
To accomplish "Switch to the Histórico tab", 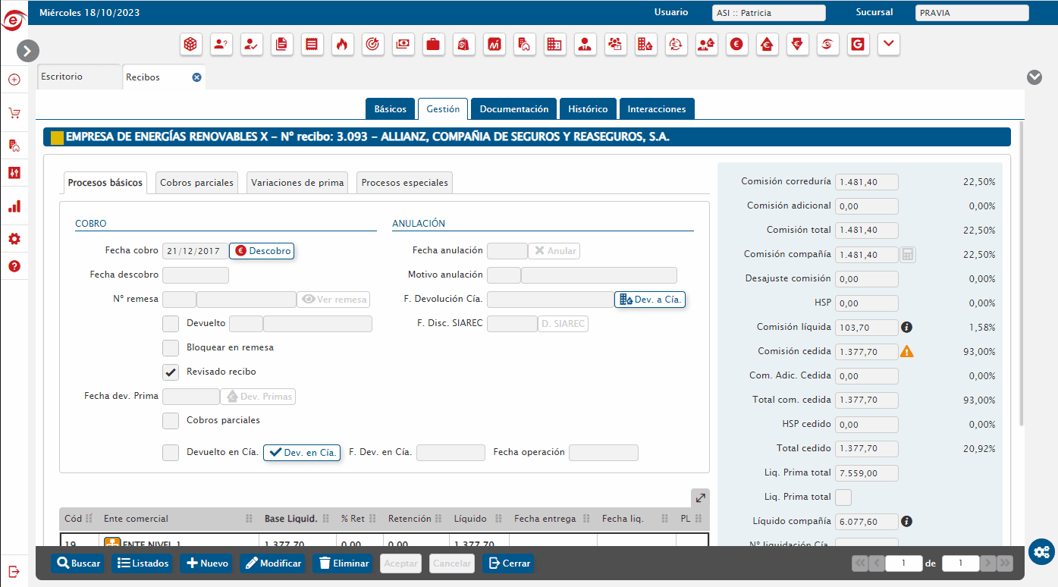I will 588,109.
